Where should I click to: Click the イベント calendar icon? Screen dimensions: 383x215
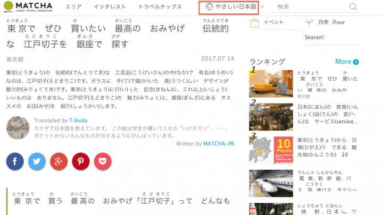254,23
